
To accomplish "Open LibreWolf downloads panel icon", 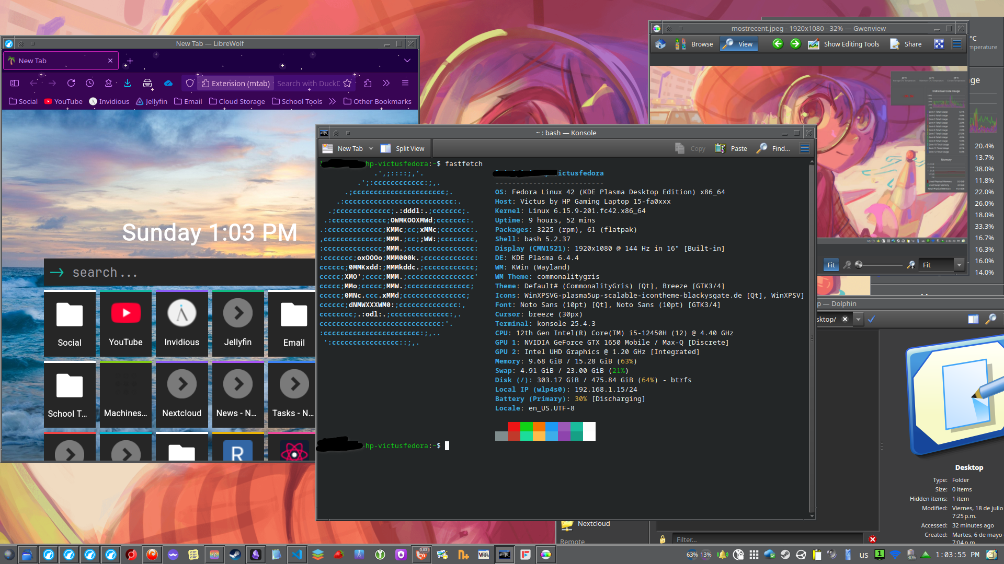I will click(127, 83).
